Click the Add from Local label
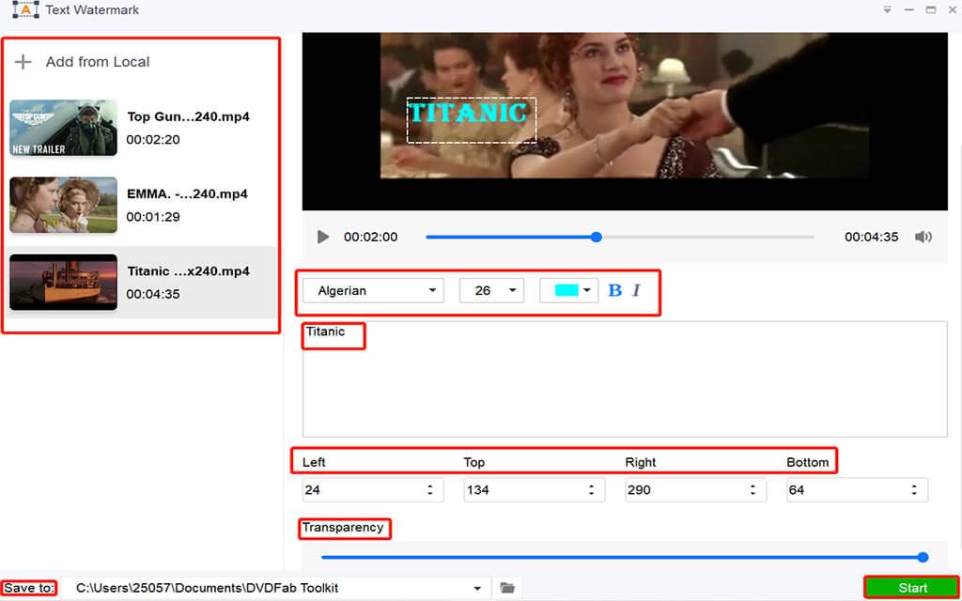This screenshot has height=601, width=962. (98, 62)
